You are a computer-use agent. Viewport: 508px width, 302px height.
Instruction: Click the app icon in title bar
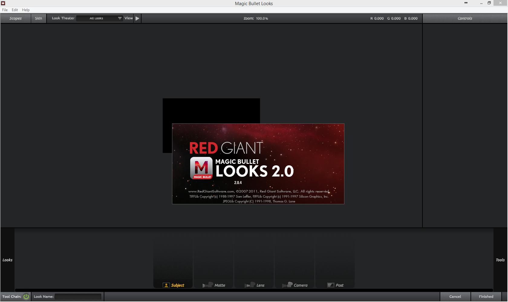point(3,3)
